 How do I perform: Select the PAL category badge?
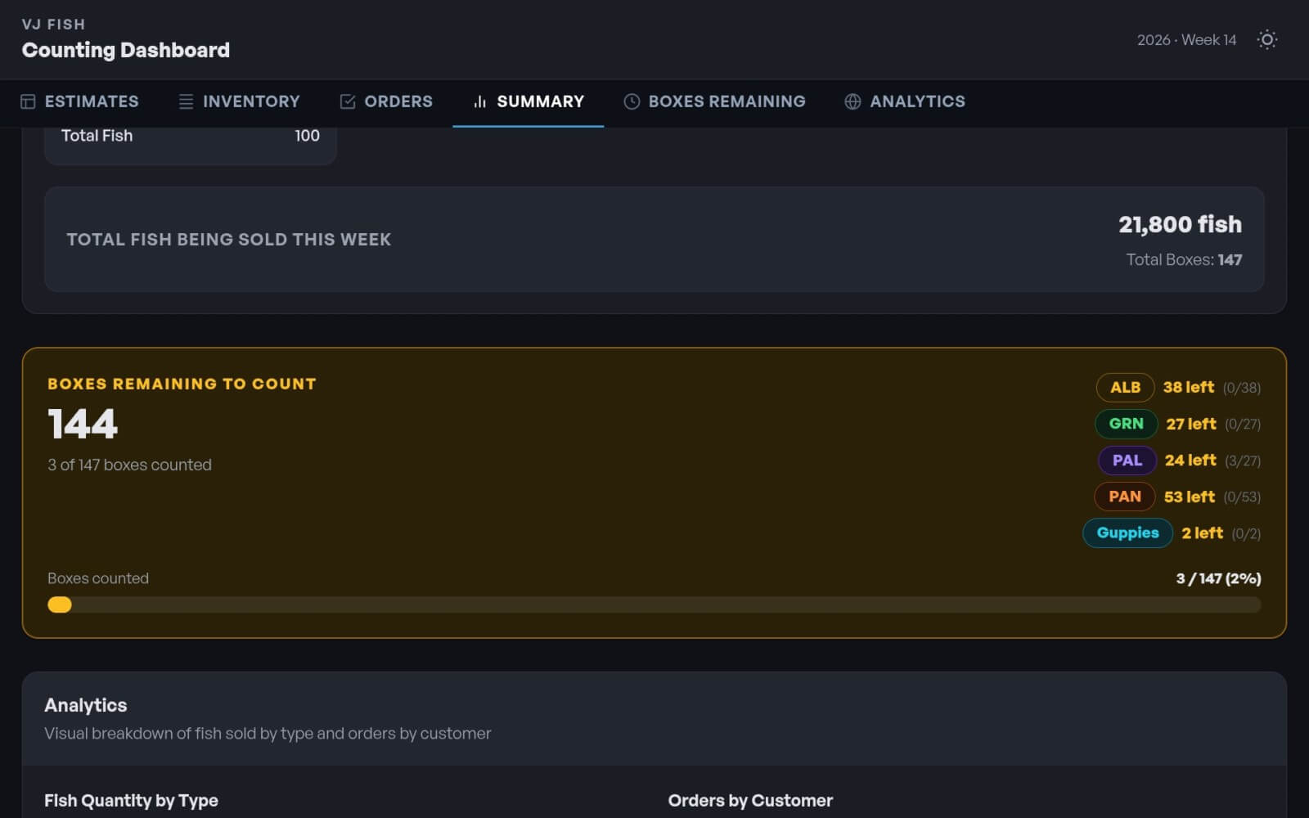point(1127,461)
